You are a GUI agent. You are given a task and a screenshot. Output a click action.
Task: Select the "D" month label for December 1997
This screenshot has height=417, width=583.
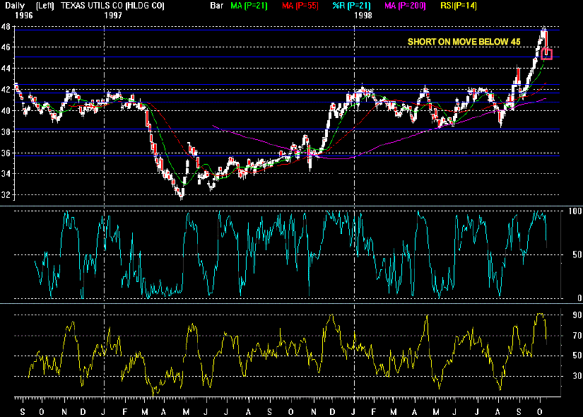pyautogui.click(x=332, y=412)
